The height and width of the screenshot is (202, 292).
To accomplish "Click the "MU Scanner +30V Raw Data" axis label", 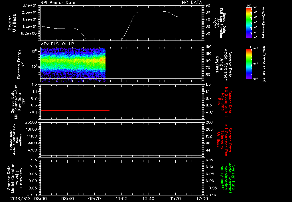I will 17,102.
